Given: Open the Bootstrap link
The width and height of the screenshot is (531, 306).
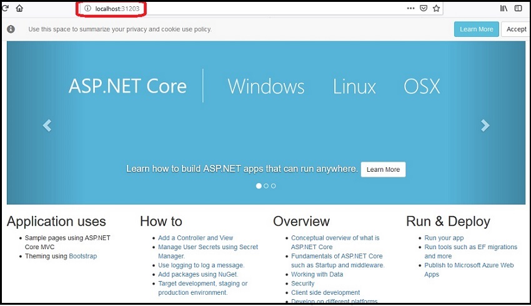Looking at the screenshot, I should [x=83, y=256].
